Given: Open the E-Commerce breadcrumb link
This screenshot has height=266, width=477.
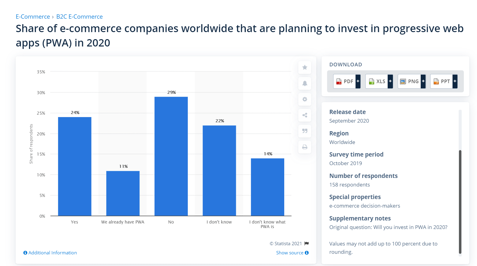Looking at the screenshot, I should [x=33, y=17].
